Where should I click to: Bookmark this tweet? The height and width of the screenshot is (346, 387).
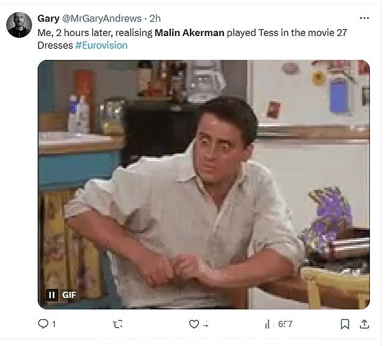point(345,324)
